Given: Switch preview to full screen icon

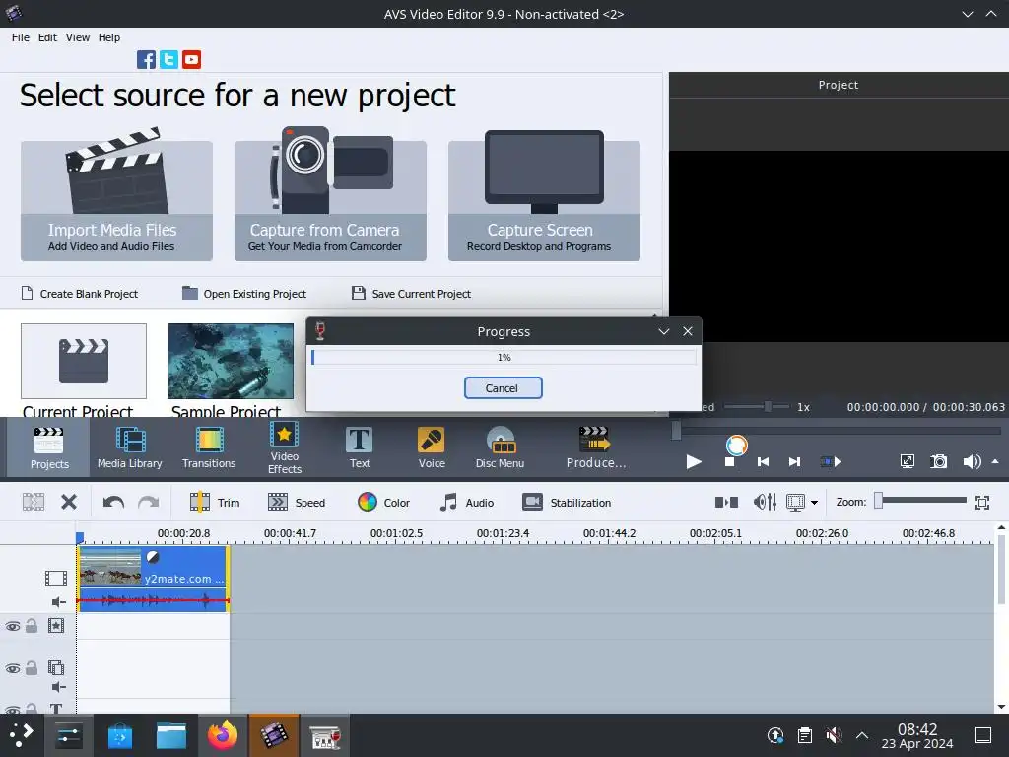Looking at the screenshot, I should click(x=908, y=461).
